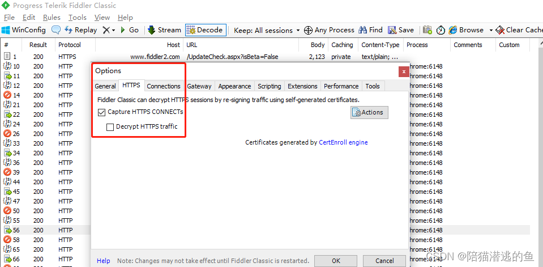543x267 pixels.
Task: Open the Tools menu
Action: (77, 18)
